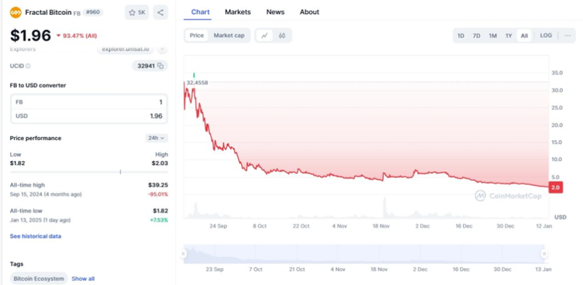Click the #960 rank badge
The height and width of the screenshot is (285, 583).
(92, 12)
